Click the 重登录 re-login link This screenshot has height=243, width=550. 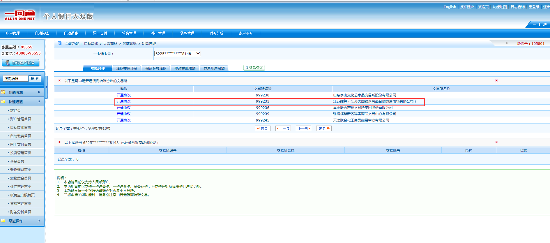[x=534, y=7]
